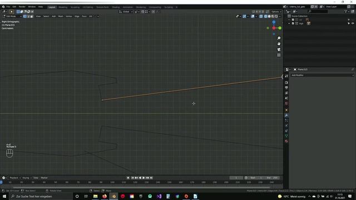The image size is (356, 200).
Task: Click the Windows search box in taskbar
Action: (x=41, y=196)
